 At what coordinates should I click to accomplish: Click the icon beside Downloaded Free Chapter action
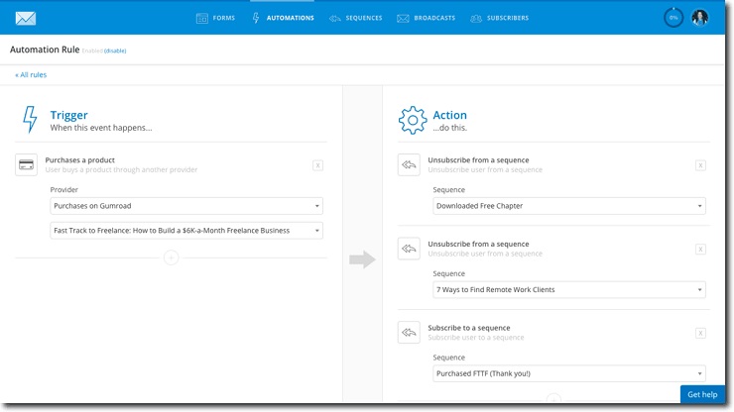pos(409,164)
